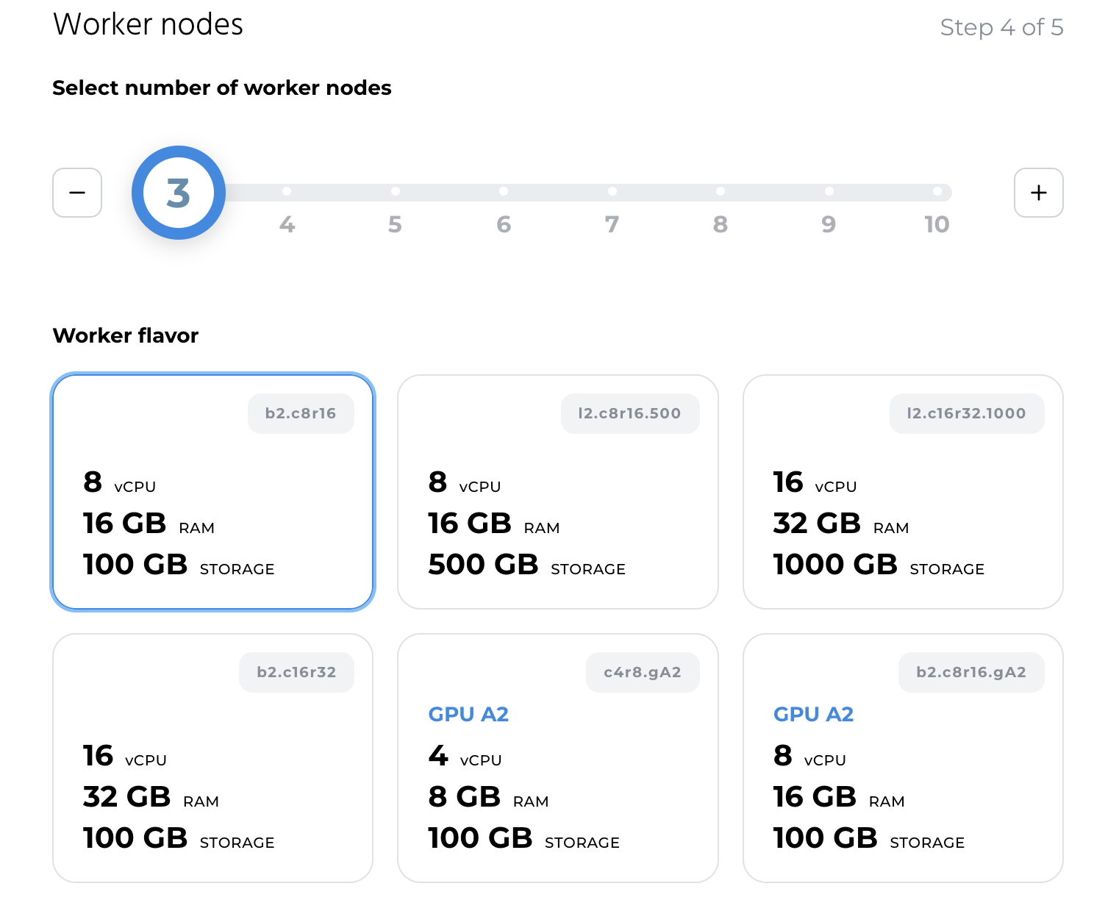Set worker node slider to 5
1094x900 pixels.
396,192
